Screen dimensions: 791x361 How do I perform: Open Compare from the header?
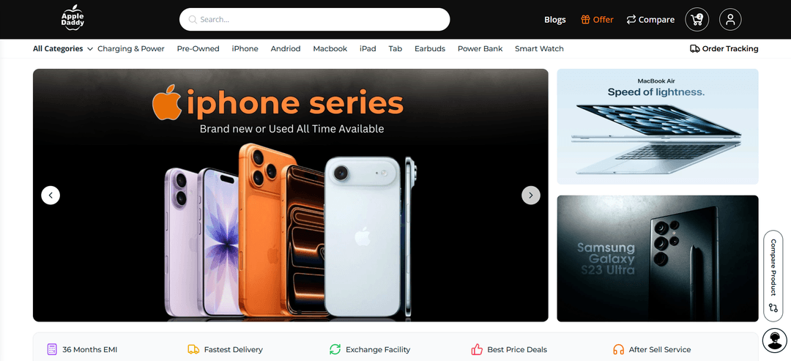pos(650,20)
